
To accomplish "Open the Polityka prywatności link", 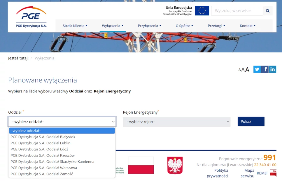I will (218, 173).
